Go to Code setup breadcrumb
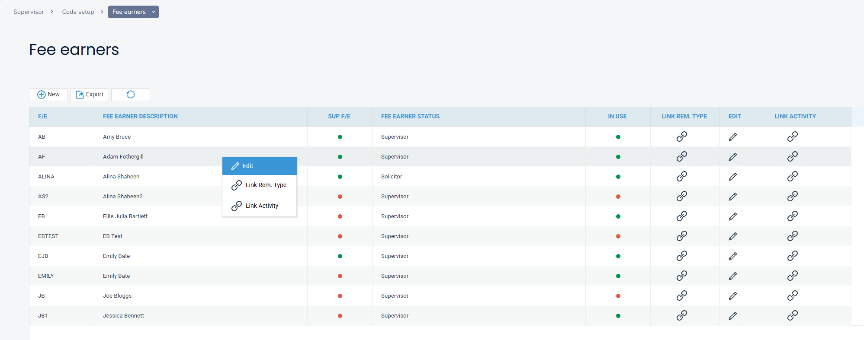Screen dimensions: 864x340 [x=78, y=12]
